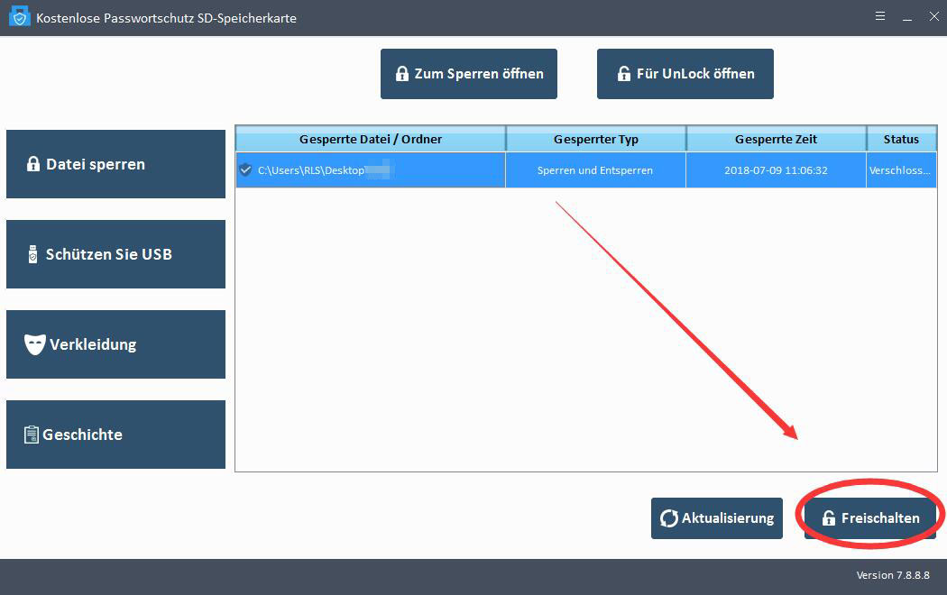This screenshot has height=595, width=947.
Task: Click the padlock icon on Datei sperren
Action: coord(33,164)
